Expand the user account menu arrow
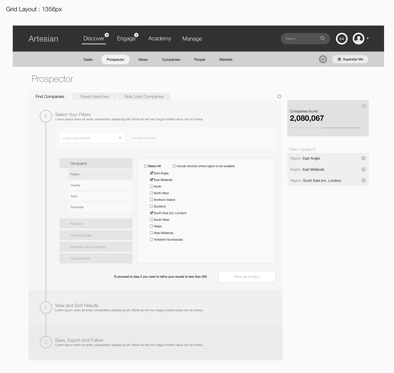This screenshot has height=373, width=394. pos(368,39)
